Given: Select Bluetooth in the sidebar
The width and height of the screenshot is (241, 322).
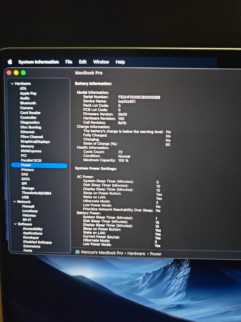Looking at the screenshot, I should tap(28, 103).
